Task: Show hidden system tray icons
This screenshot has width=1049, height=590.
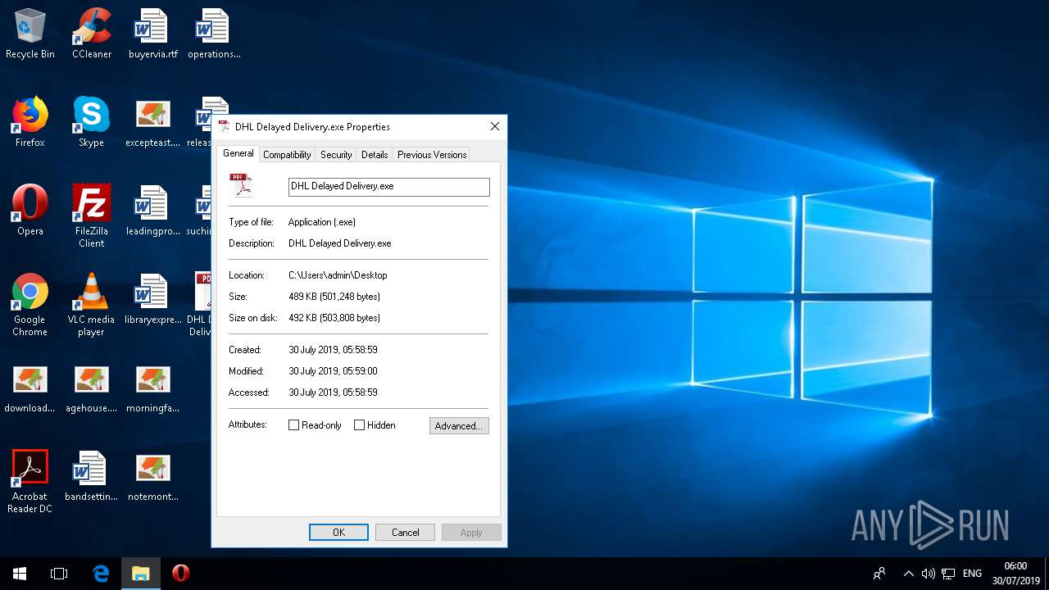Action: [908, 574]
